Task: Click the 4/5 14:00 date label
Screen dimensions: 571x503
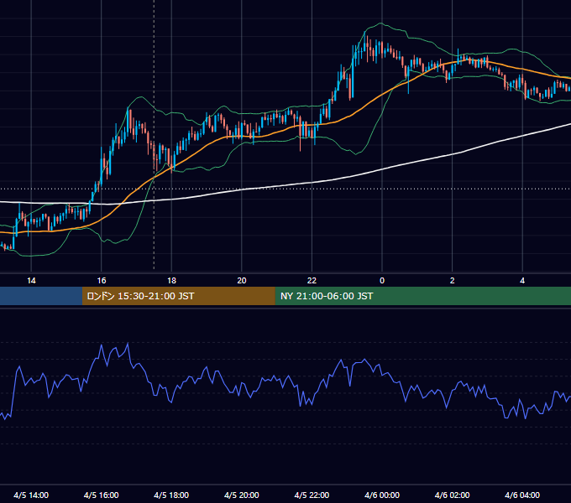Action: pyautogui.click(x=31, y=495)
